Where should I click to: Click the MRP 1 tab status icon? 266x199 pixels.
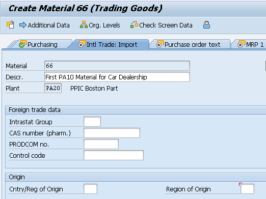[241, 45]
